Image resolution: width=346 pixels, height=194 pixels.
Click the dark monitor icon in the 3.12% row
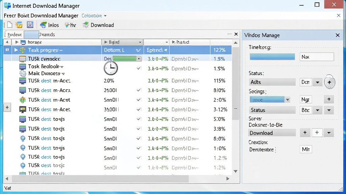tap(23, 109)
